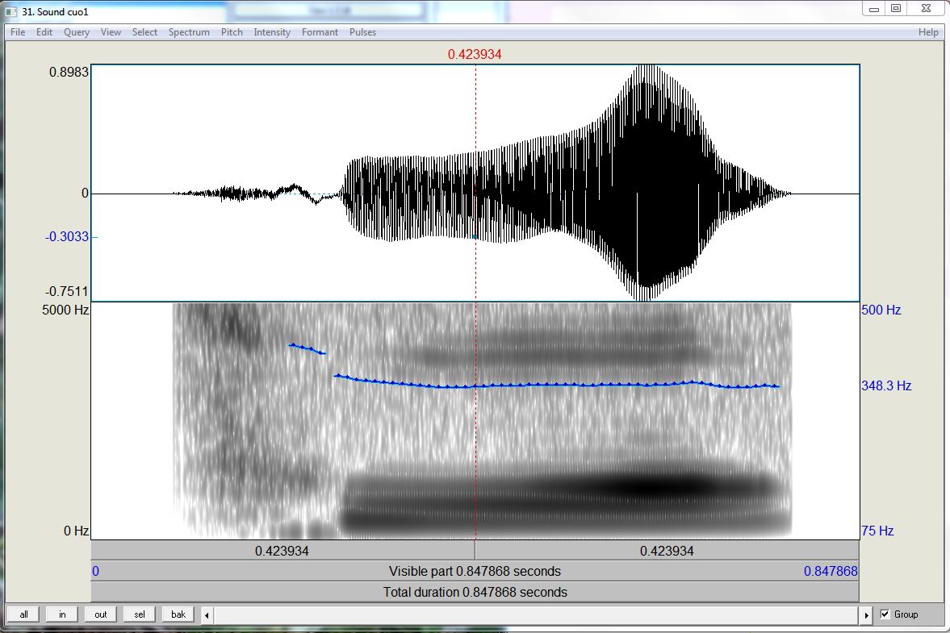Screen dimensions: 950x633
Task: Open the Help menu
Action: [x=928, y=32]
